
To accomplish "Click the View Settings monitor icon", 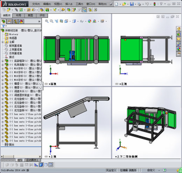I will pos(102,21).
